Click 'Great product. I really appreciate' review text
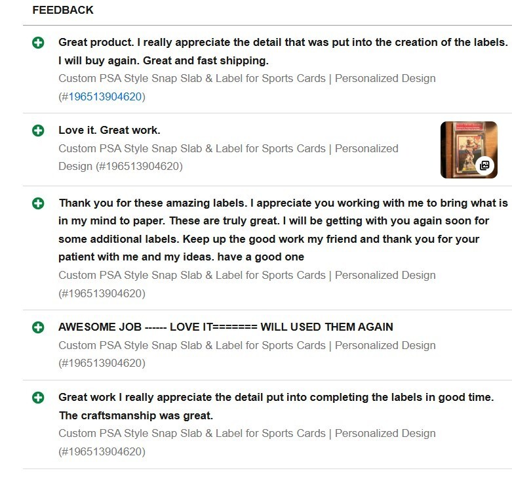Image resolution: width=512 pixels, height=477 pixels. pyautogui.click(x=283, y=42)
